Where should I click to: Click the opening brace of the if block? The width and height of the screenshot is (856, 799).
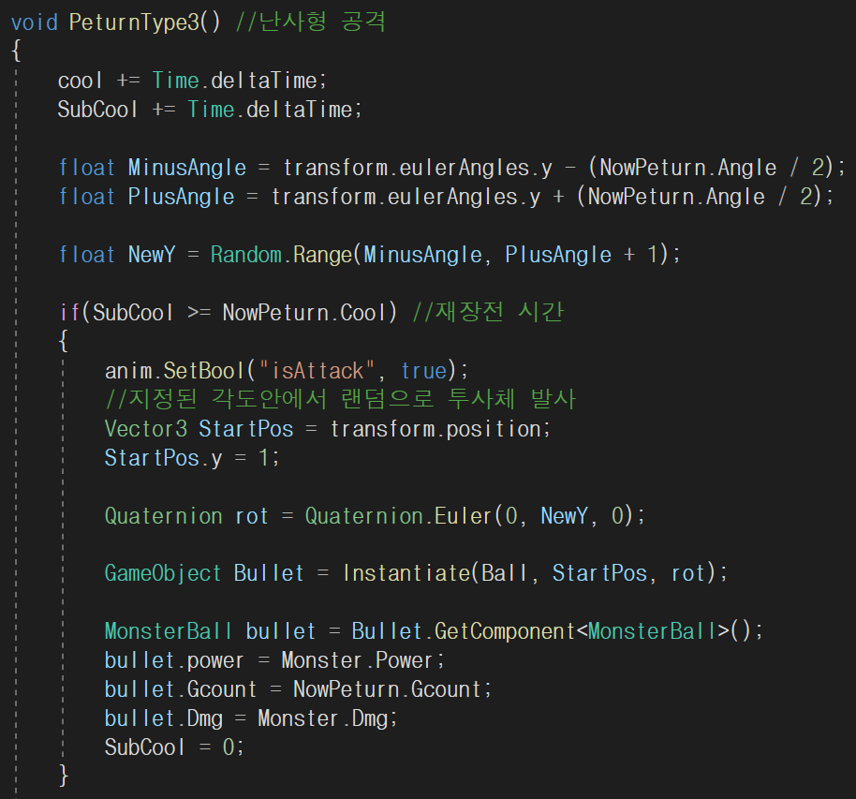pos(64,341)
